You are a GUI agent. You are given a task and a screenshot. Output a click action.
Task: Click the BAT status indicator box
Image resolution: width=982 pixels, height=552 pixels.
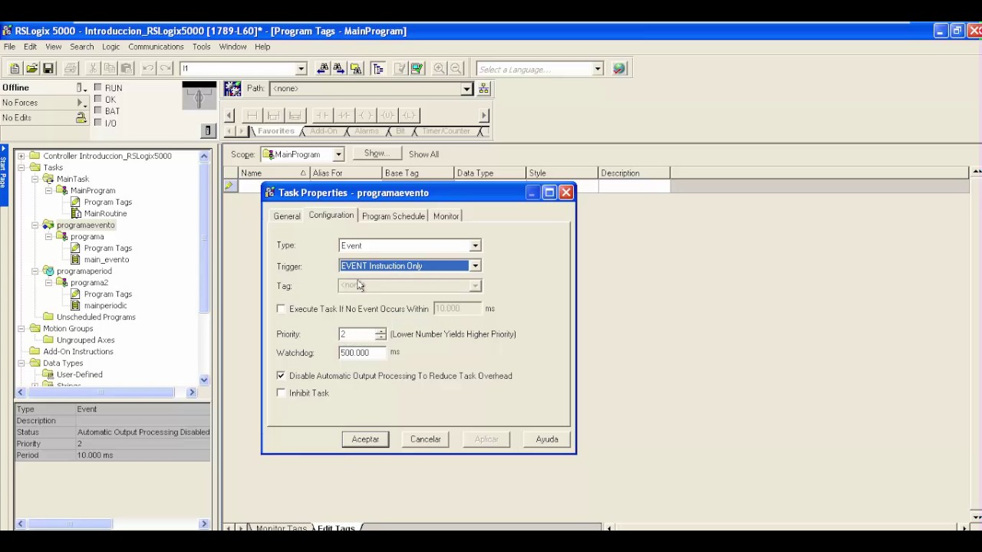(97, 110)
